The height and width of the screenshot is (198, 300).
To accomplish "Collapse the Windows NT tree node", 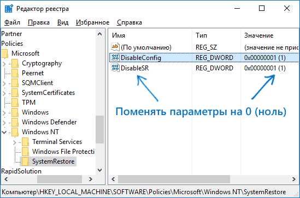I will coord(4,132).
